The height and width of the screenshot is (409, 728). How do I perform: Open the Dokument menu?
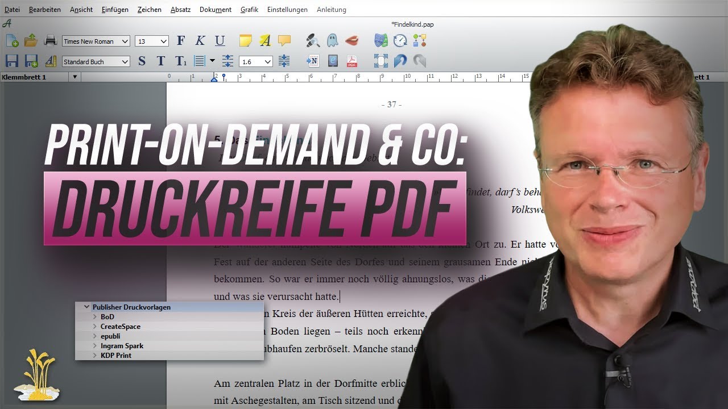216,10
